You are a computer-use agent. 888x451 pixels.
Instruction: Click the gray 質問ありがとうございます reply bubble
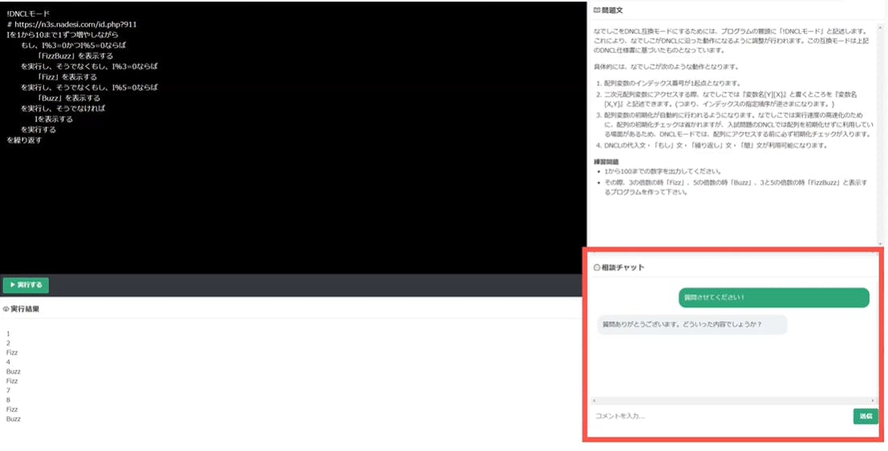pyautogui.click(x=691, y=325)
